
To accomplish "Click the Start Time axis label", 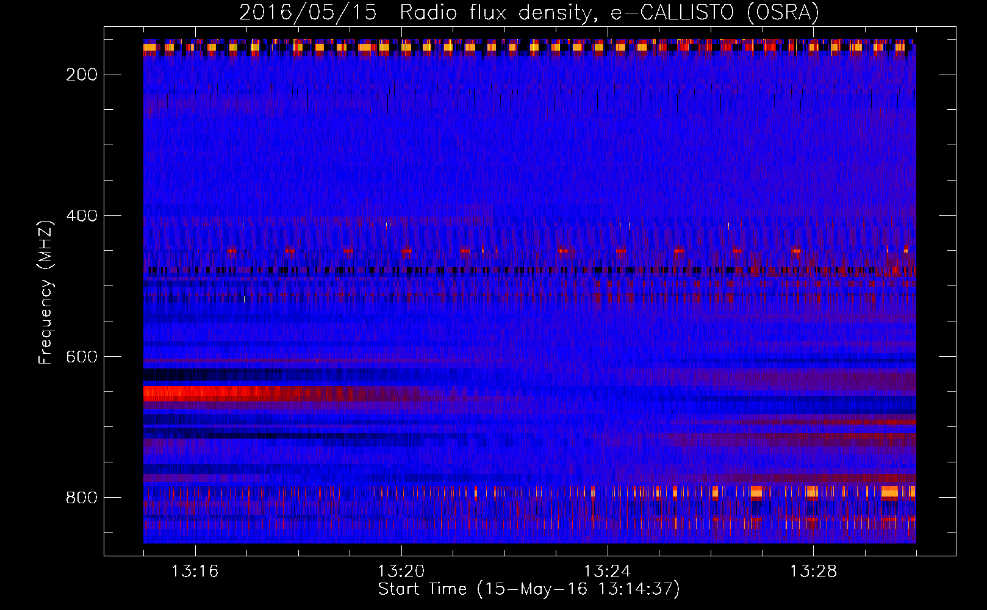I will 529,589.
